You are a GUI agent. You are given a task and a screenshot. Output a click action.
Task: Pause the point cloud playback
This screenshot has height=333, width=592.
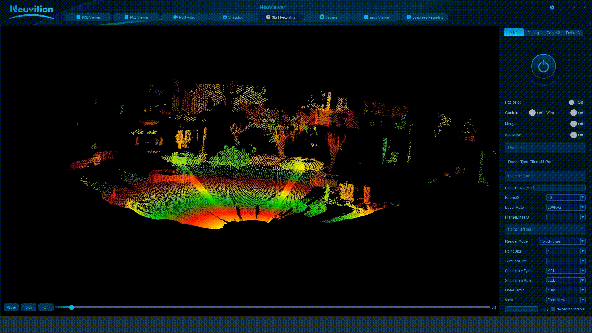point(11,307)
